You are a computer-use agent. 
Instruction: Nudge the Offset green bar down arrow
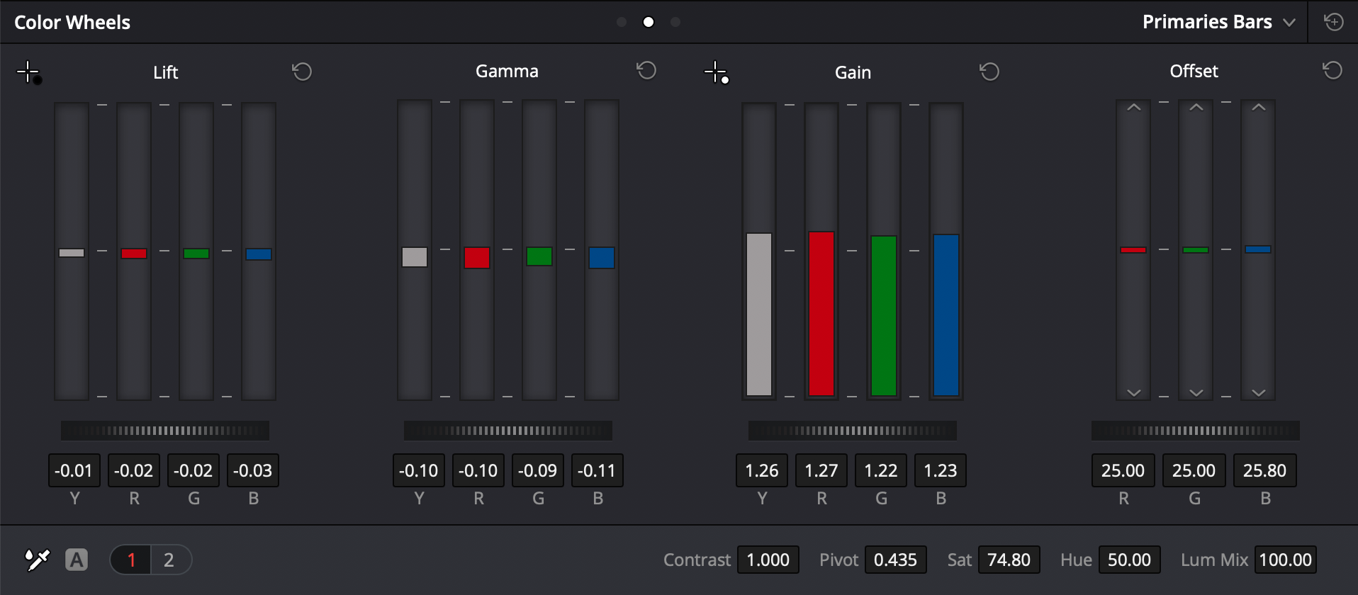1196,392
